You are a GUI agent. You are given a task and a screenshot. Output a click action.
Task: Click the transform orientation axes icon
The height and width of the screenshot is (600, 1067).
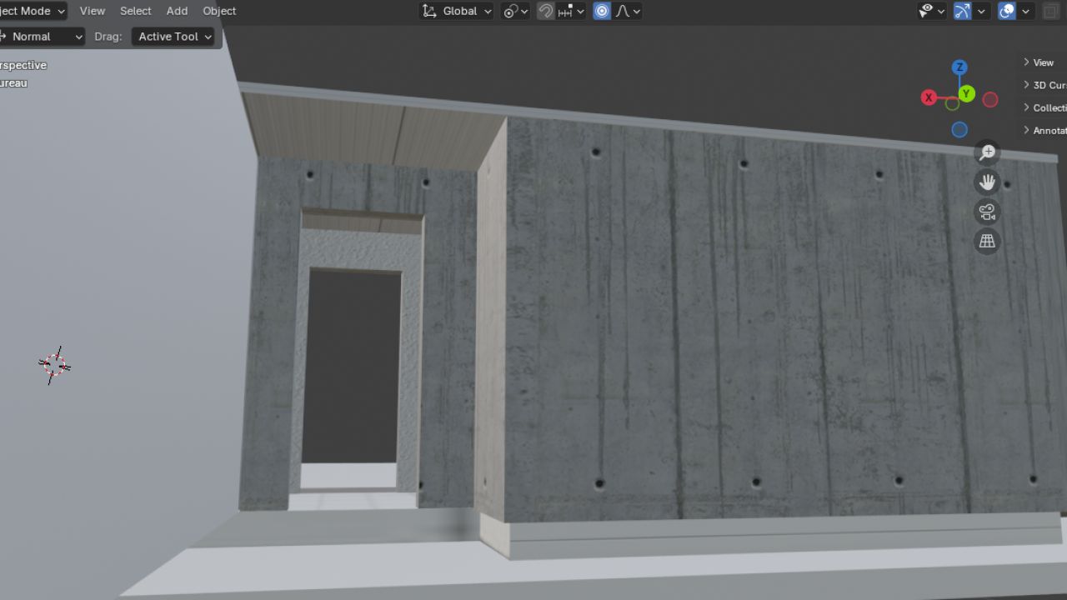[429, 11]
